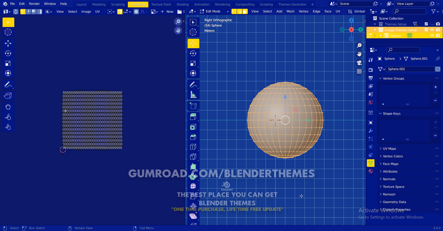Click the Sphere.001 mesh name field
Image resolution: width=443 pixels, height=231 pixels.
410,69
